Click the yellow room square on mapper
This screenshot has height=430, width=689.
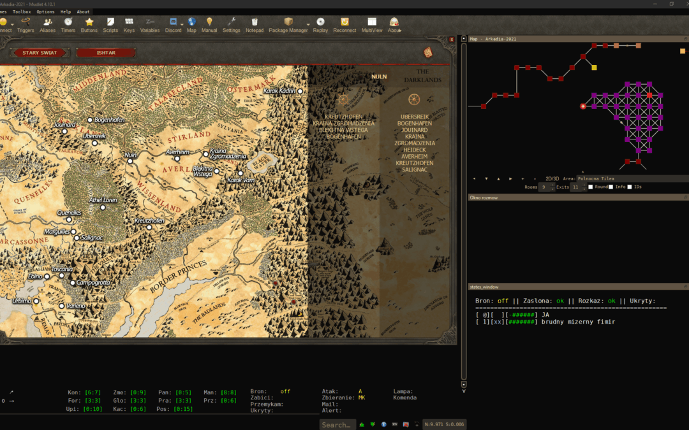pos(594,68)
